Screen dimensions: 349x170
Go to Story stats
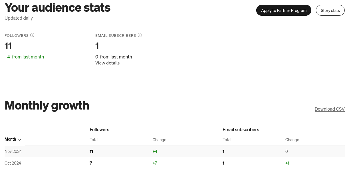click(x=330, y=10)
